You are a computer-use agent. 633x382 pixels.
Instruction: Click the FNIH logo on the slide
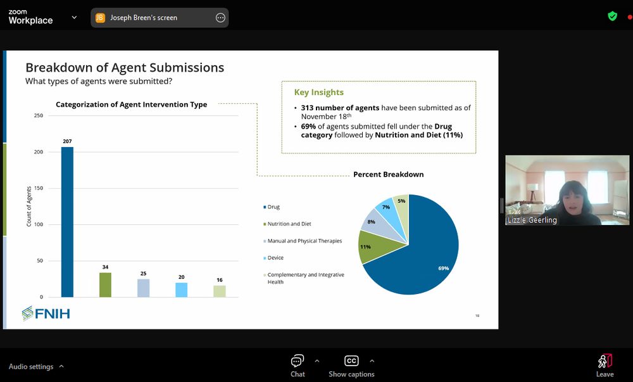(45, 313)
